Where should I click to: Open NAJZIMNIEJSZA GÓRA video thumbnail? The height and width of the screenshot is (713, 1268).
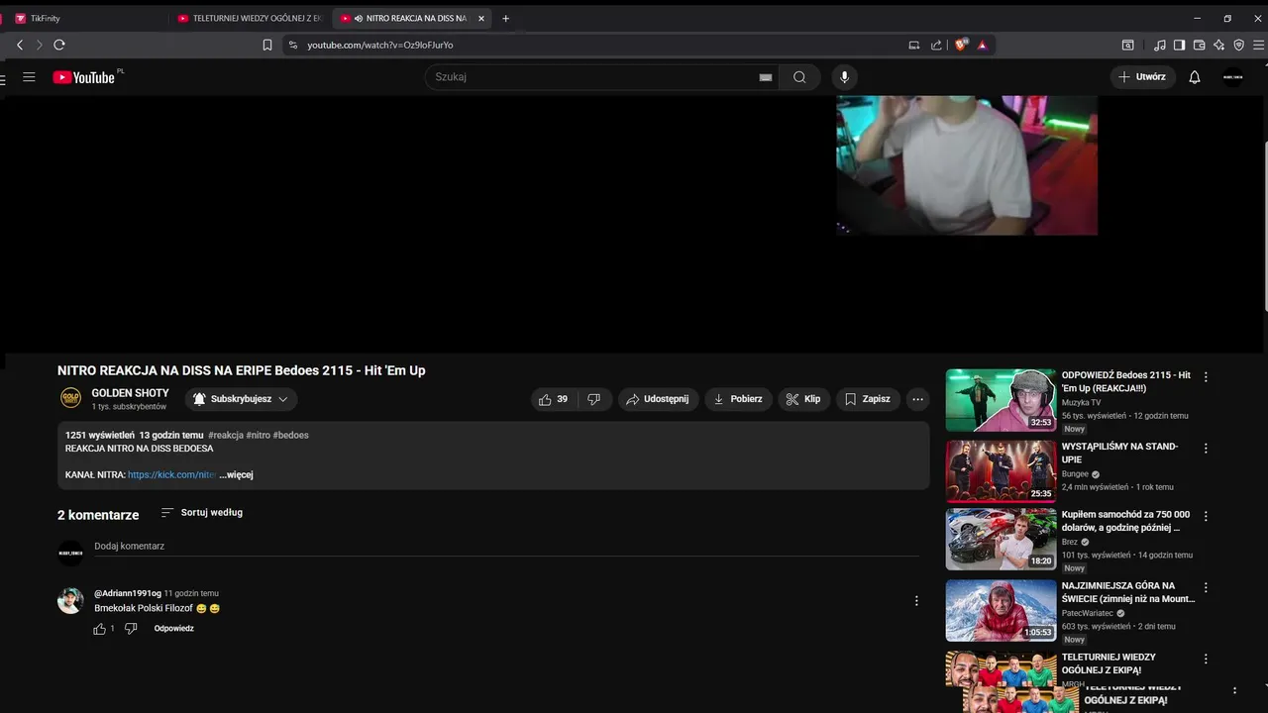1002,610
